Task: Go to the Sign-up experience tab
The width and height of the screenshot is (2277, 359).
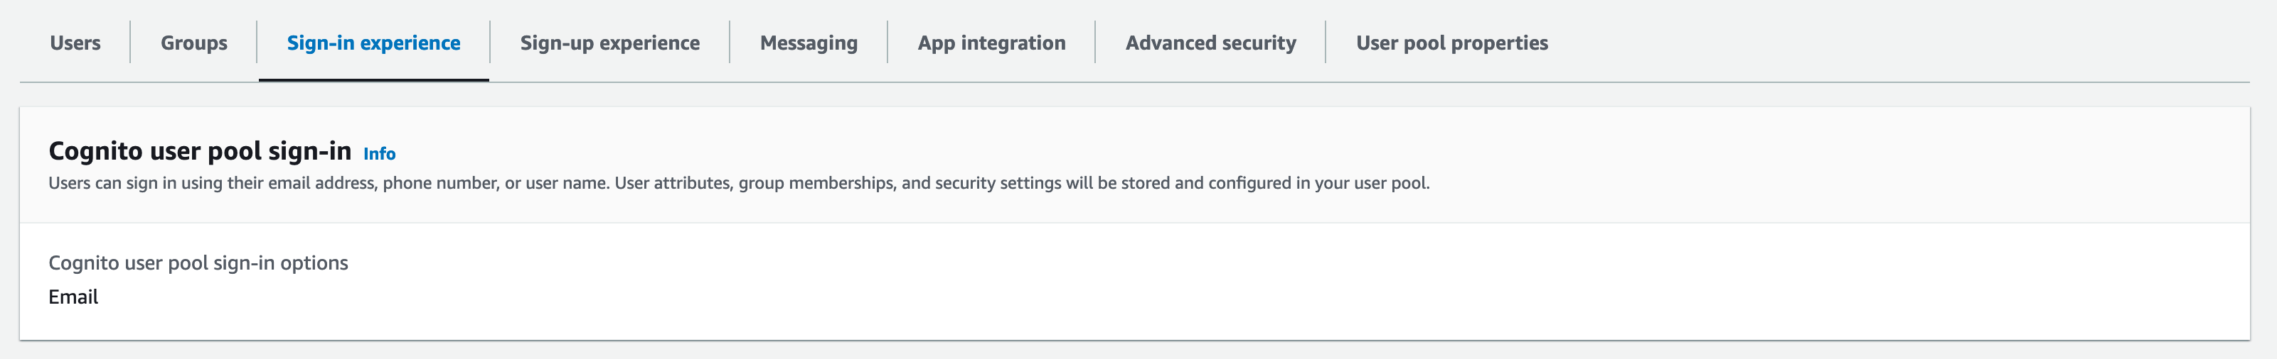Action: click(x=609, y=43)
